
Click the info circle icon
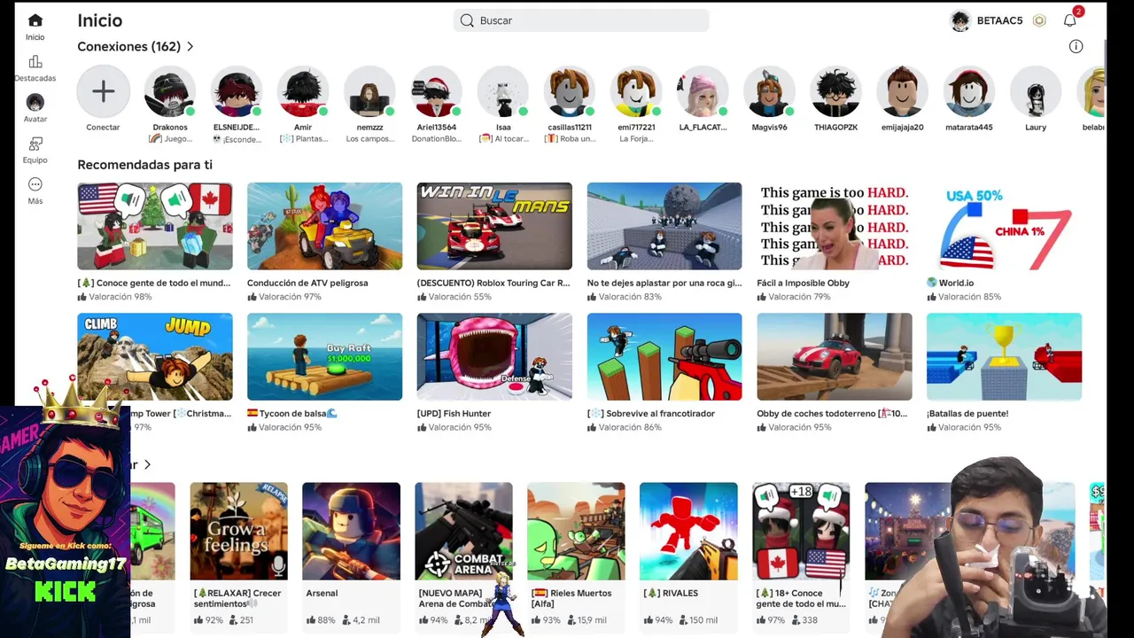(x=1076, y=46)
